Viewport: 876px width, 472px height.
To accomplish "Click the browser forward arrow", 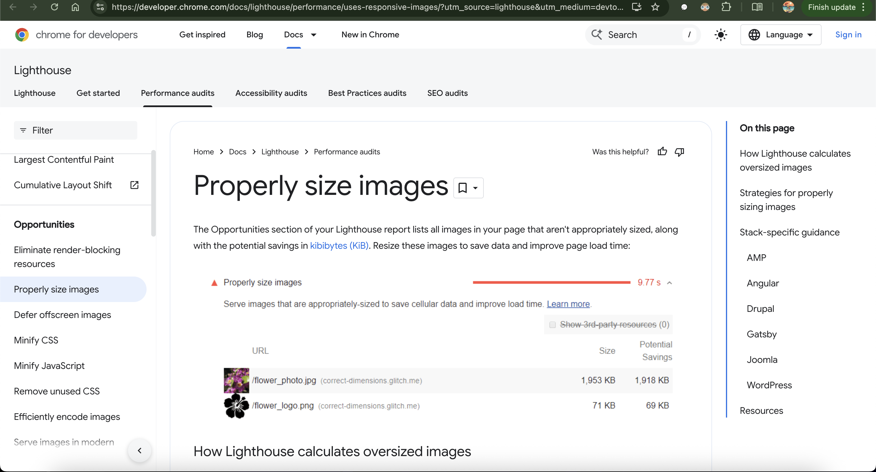I will click(x=33, y=7).
